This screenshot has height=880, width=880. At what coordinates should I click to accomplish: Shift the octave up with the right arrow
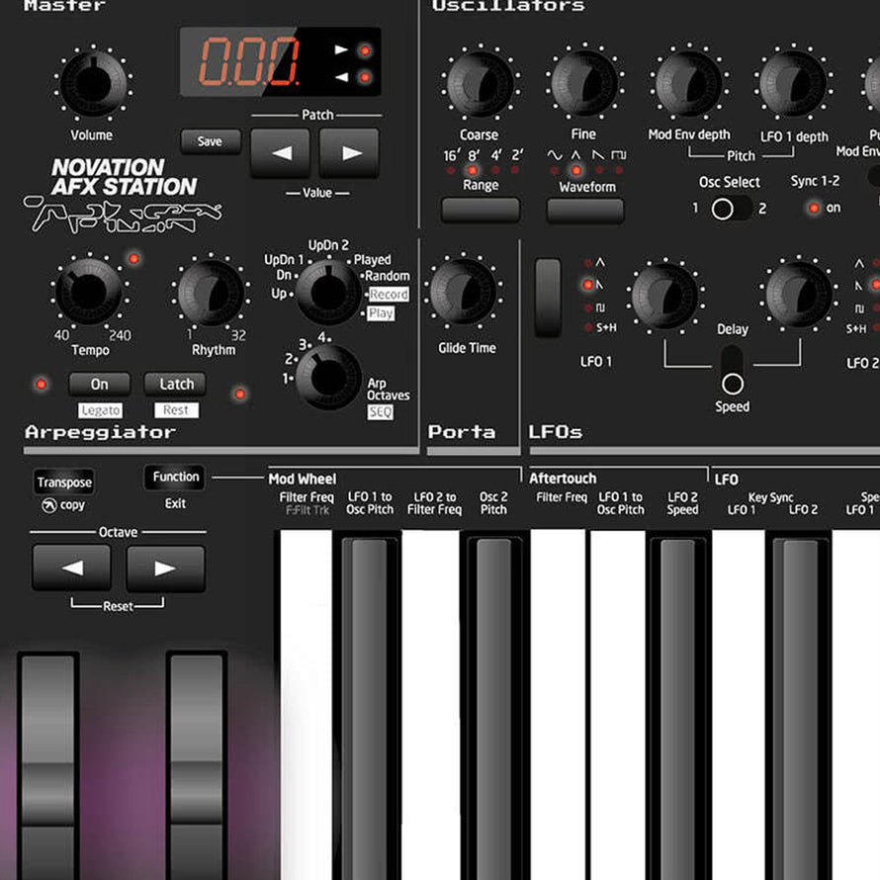pyautogui.click(x=165, y=568)
